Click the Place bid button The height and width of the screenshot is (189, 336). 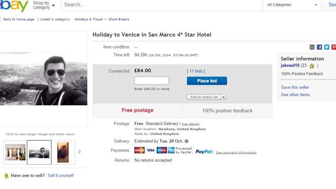click(207, 81)
